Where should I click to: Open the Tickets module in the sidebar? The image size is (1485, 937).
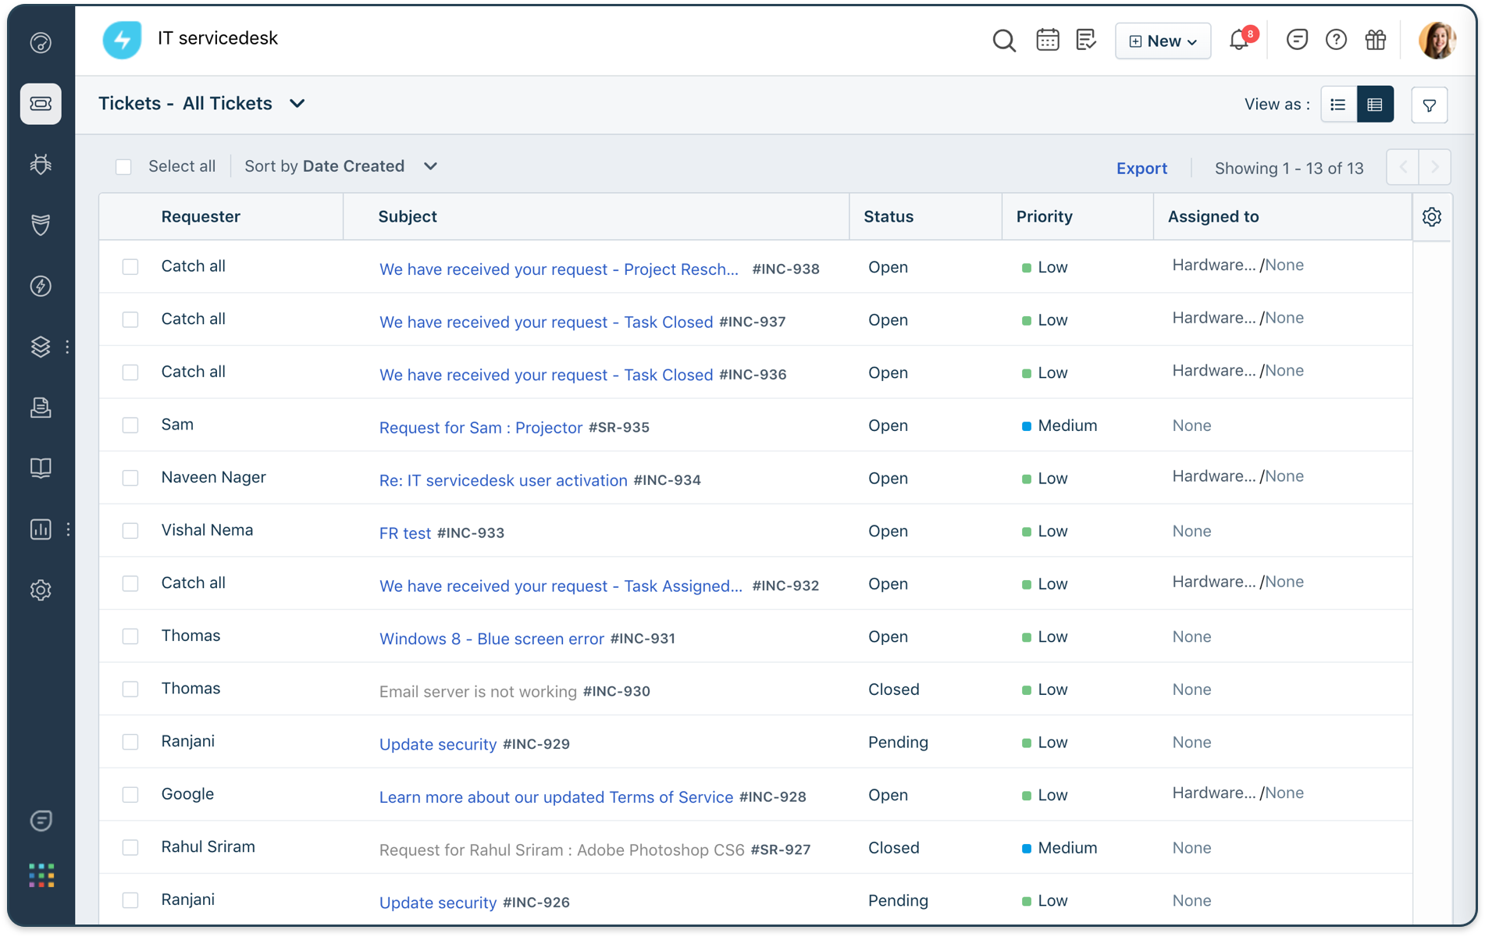pyautogui.click(x=41, y=104)
